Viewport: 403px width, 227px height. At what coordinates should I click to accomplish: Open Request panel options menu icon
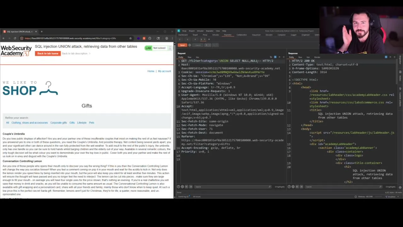pyautogui.click(x=284, y=57)
